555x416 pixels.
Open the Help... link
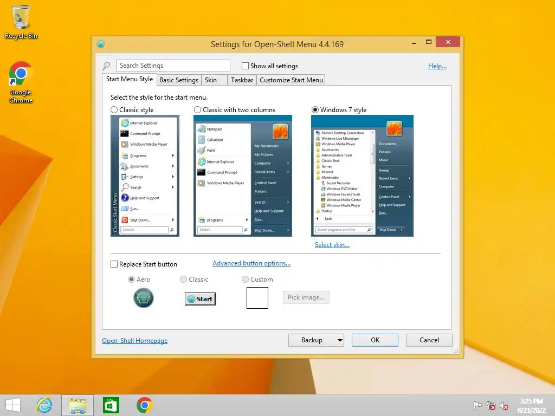coord(437,66)
